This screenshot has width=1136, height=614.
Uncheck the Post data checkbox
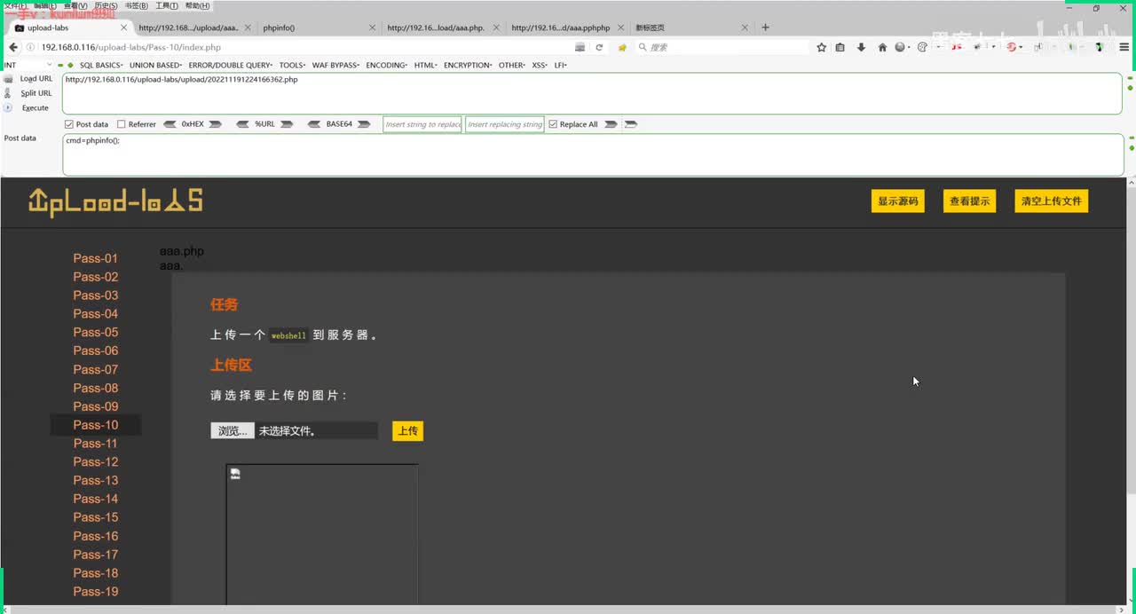pos(69,124)
